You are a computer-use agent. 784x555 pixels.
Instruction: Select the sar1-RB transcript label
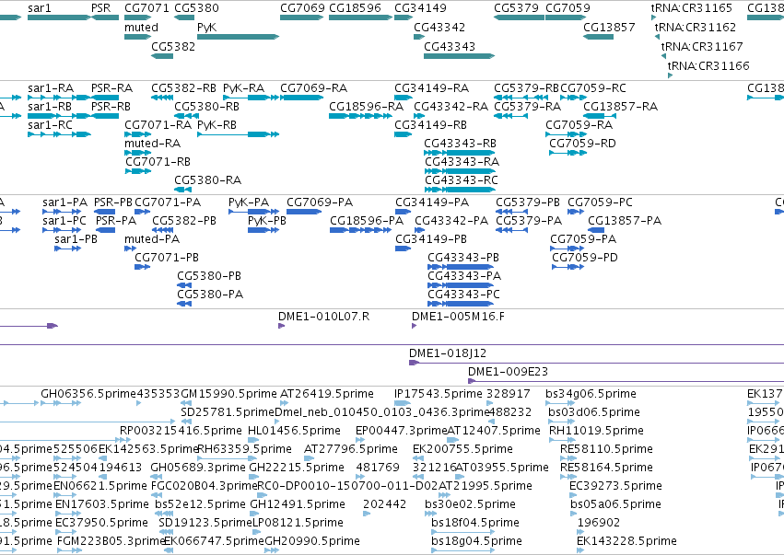[x=50, y=107]
